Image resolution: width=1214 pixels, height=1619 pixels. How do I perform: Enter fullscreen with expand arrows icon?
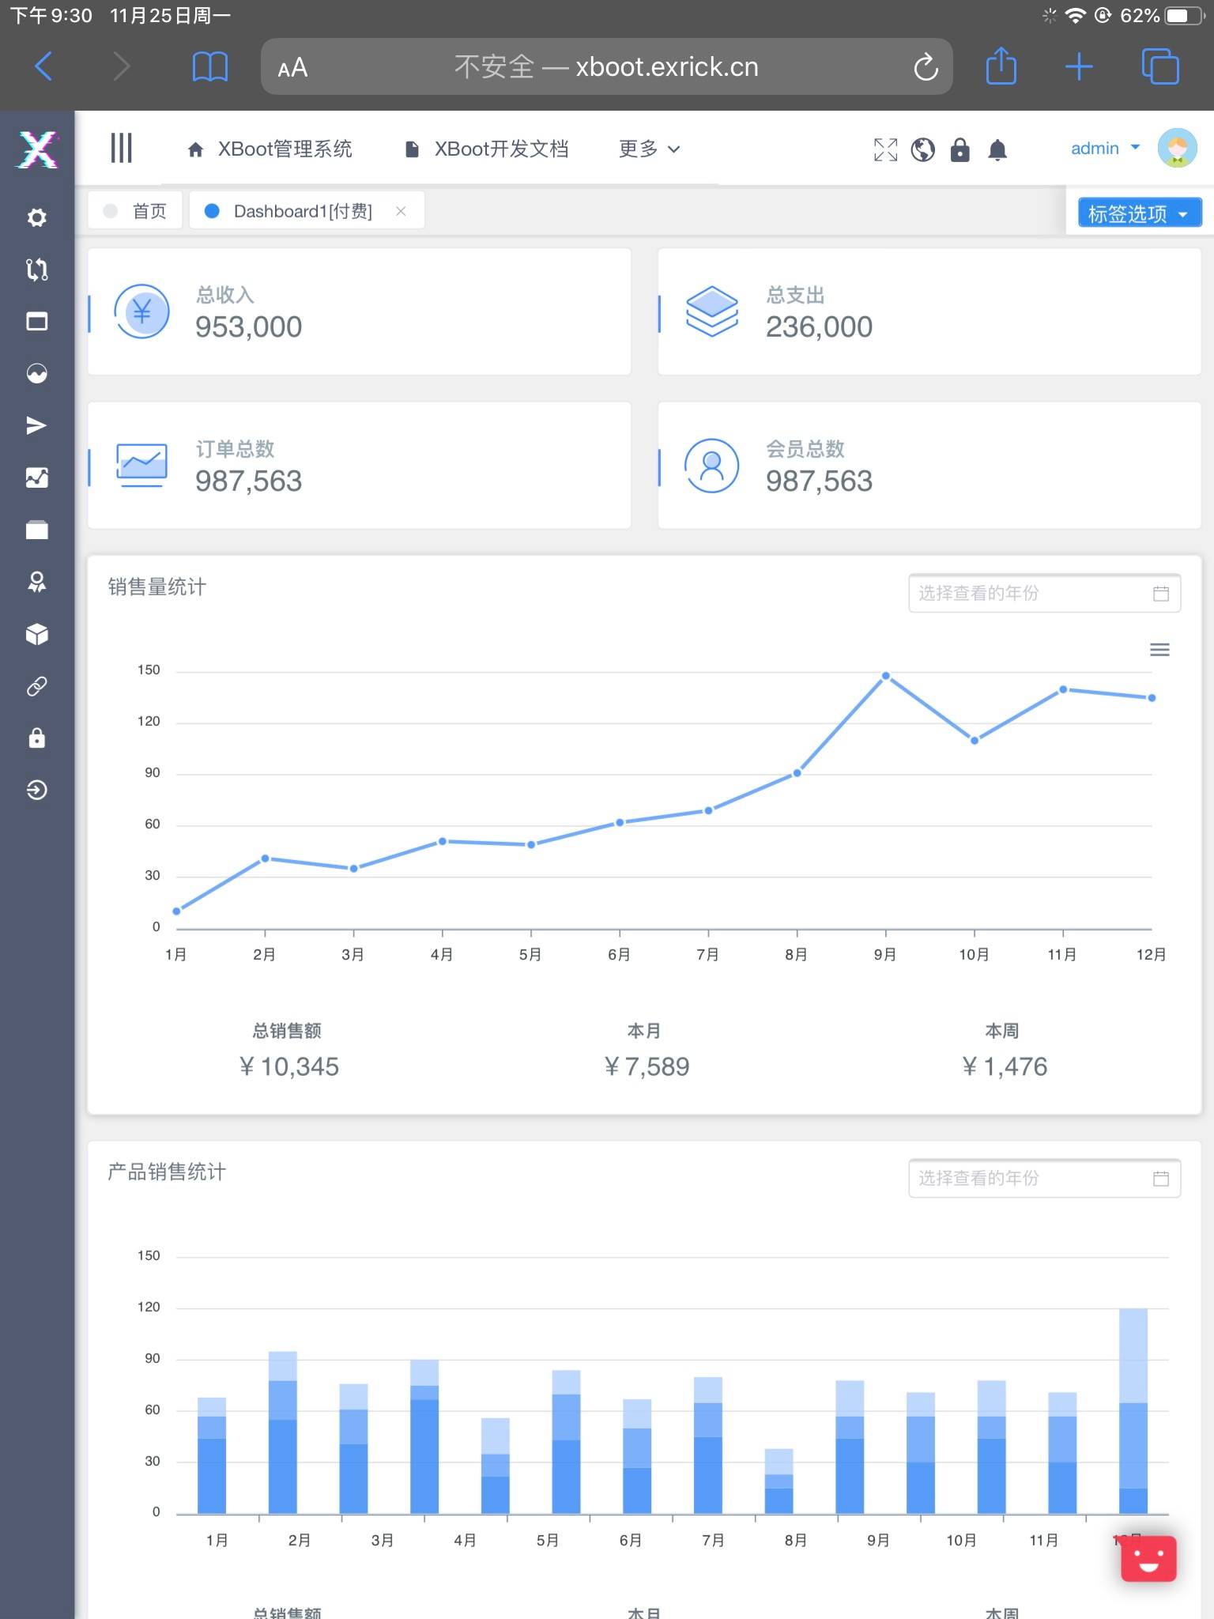point(886,149)
